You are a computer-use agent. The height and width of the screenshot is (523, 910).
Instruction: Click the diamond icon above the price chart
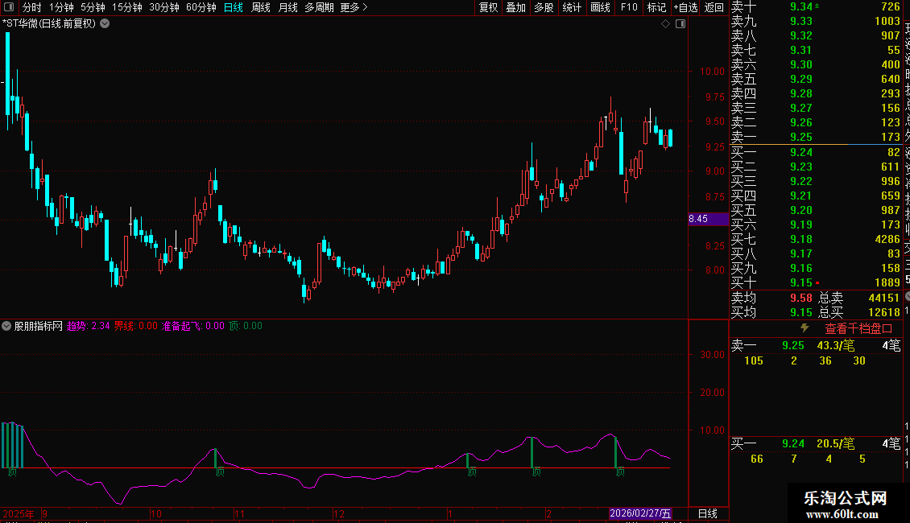(x=666, y=24)
